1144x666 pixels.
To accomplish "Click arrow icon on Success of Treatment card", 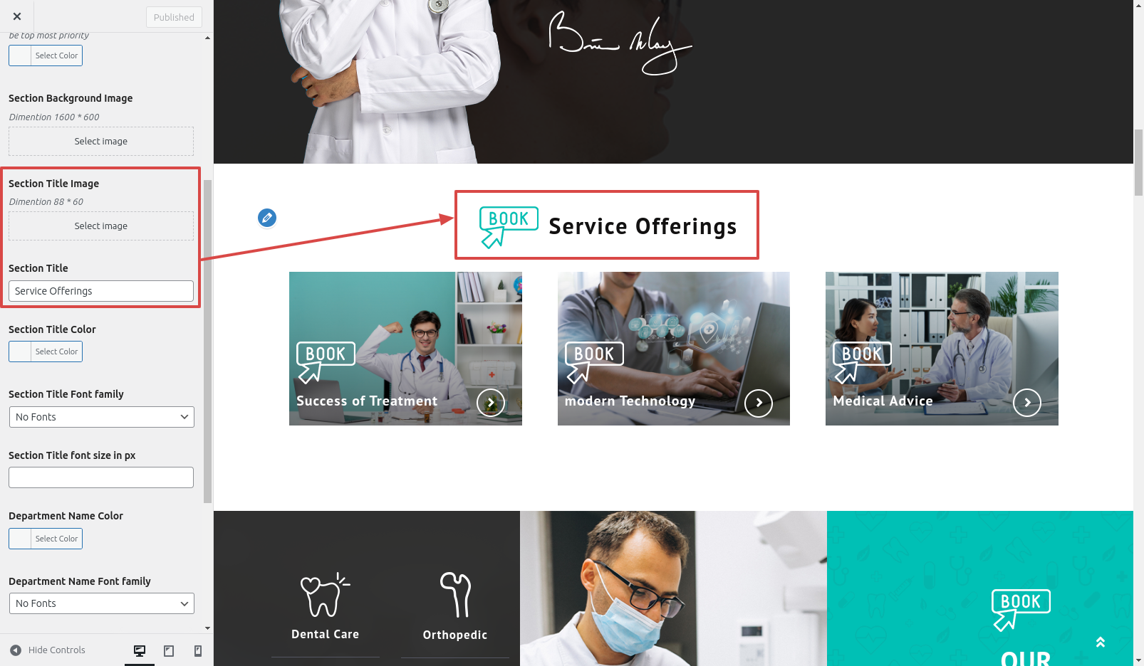I will (491, 403).
